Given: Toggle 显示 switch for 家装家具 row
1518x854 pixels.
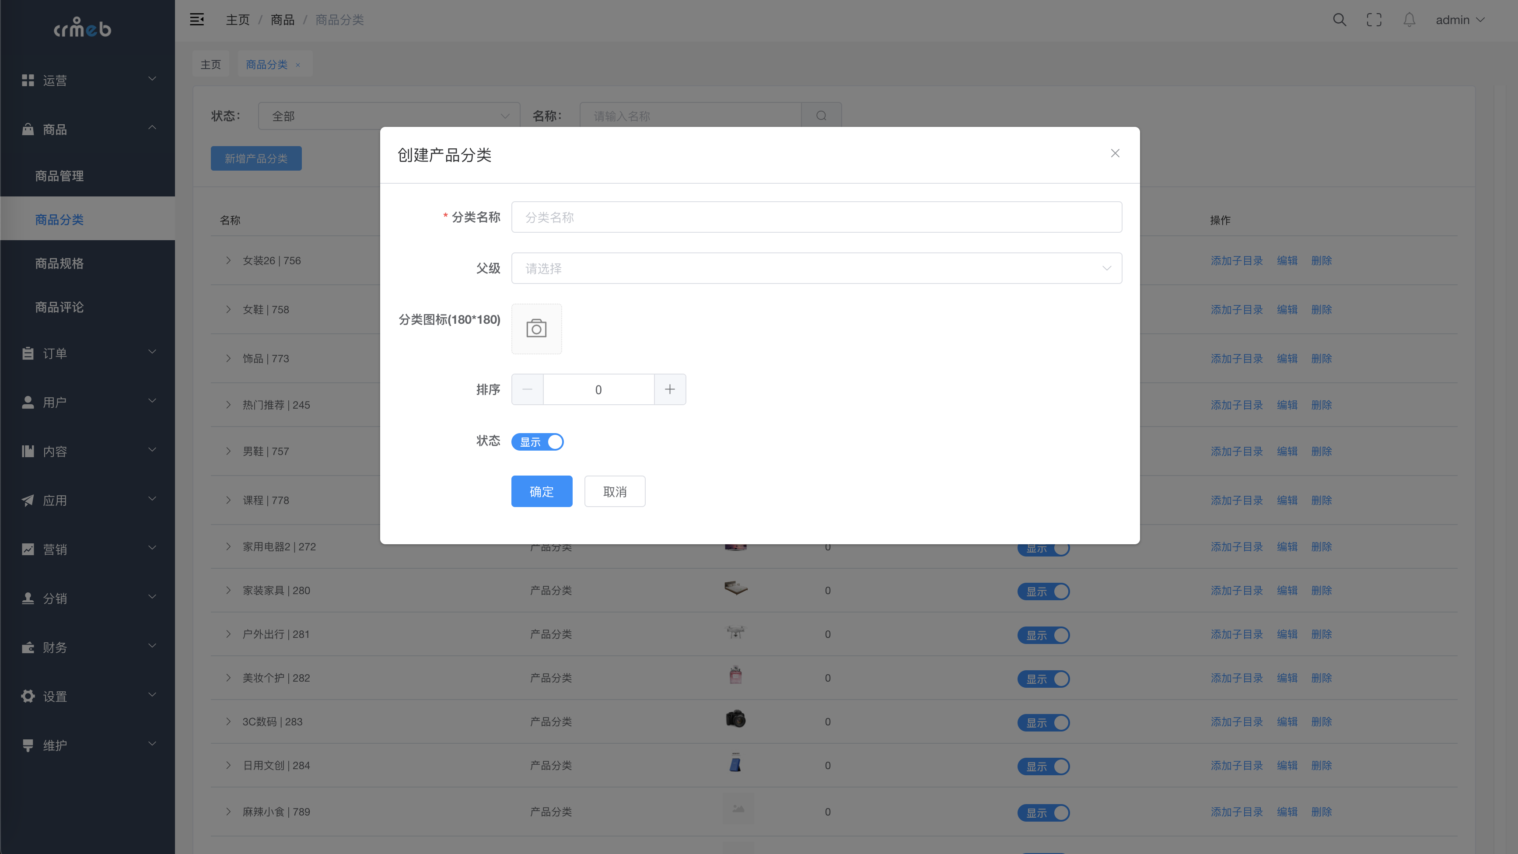Looking at the screenshot, I should [1043, 591].
